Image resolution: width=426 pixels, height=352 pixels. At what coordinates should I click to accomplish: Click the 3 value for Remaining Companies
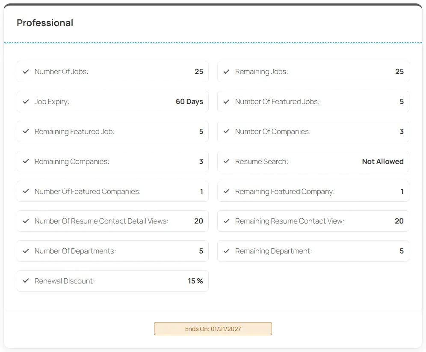pyautogui.click(x=201, y=161)
